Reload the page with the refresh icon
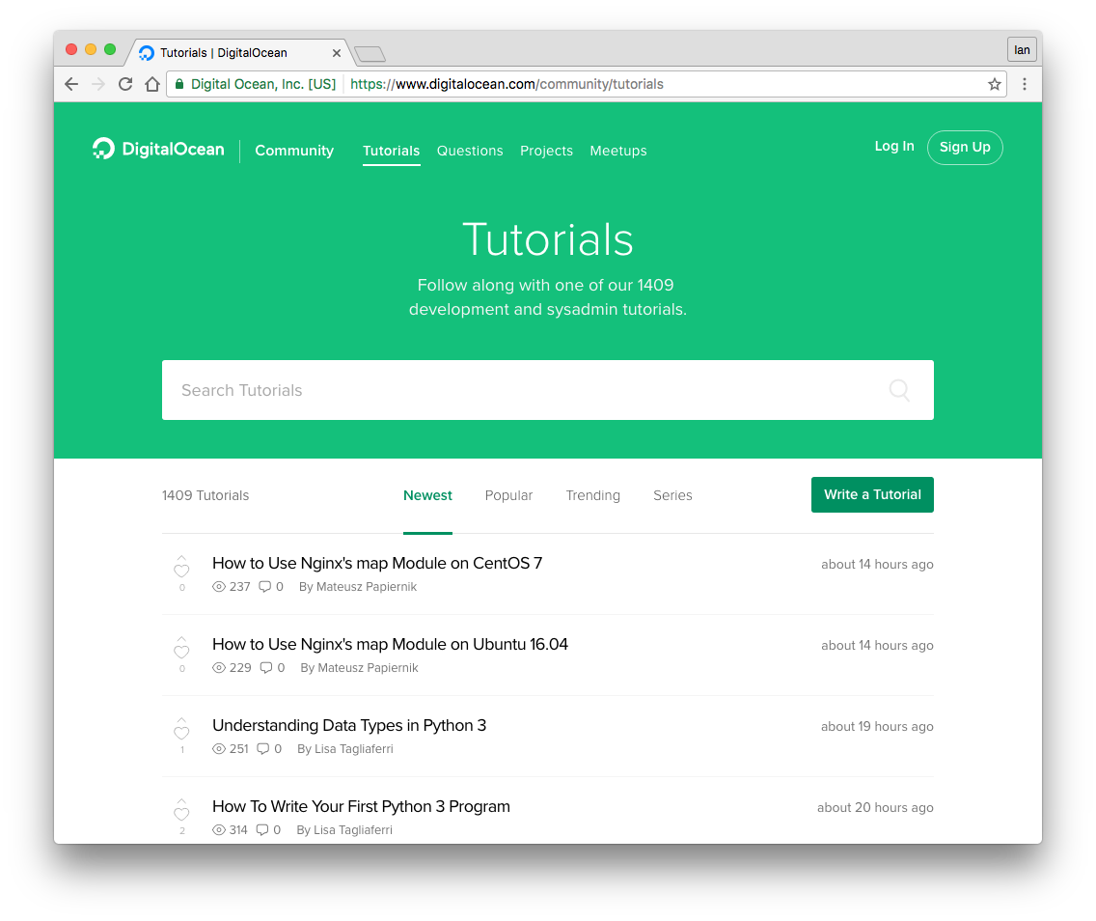Viewport: 1096px width, 921px height. 125,84
